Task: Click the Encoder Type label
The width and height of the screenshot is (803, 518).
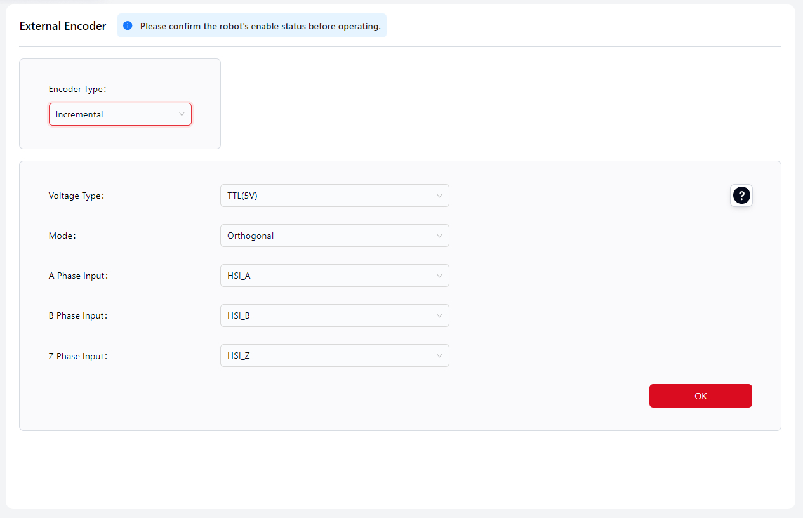Action: click(77, 89)
